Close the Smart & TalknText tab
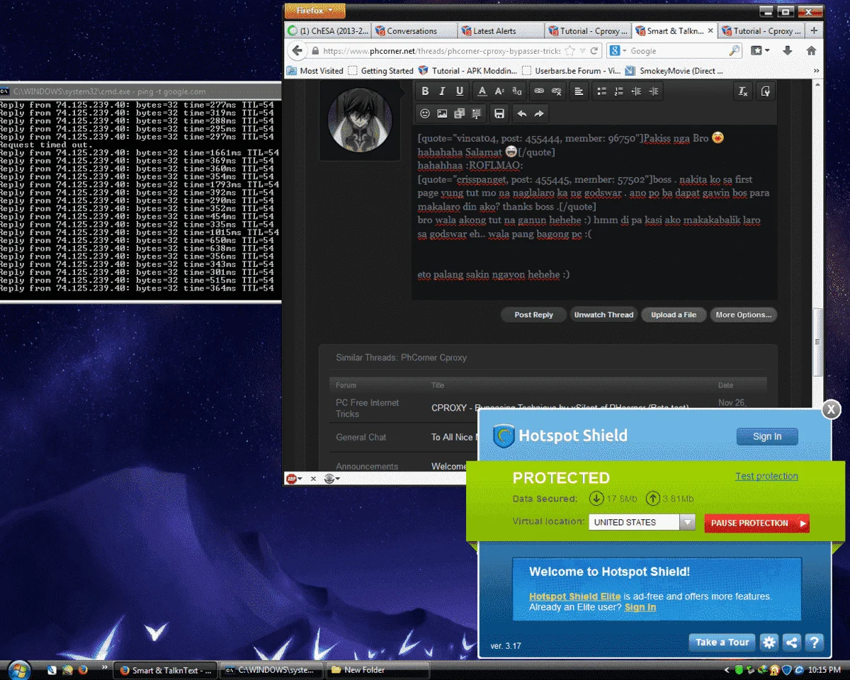 [710, 31]
